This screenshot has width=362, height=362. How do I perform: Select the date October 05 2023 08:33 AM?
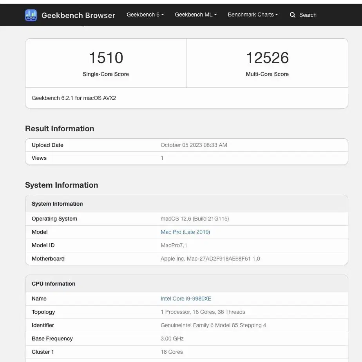click(194, 145)
